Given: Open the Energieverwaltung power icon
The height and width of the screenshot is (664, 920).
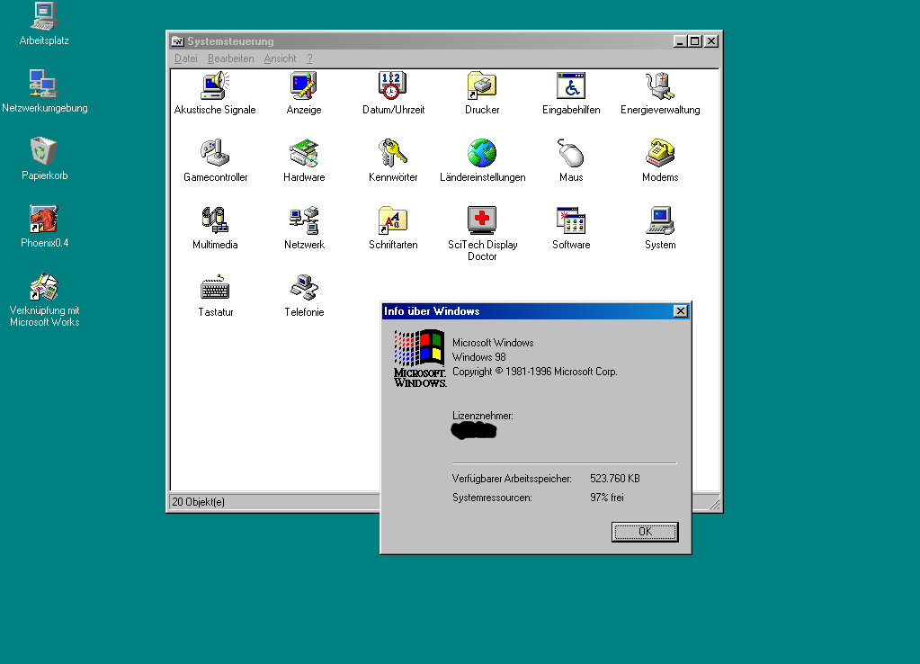Looking at the screenshot, I should point(660,85).
